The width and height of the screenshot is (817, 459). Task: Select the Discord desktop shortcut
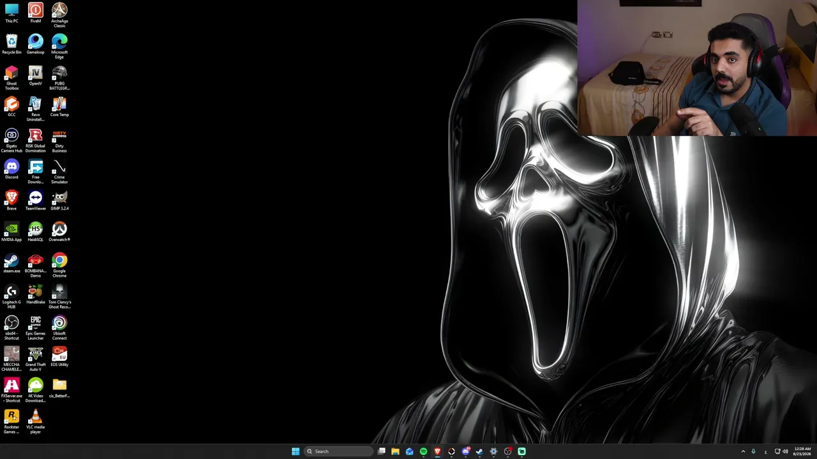(11, 170)
